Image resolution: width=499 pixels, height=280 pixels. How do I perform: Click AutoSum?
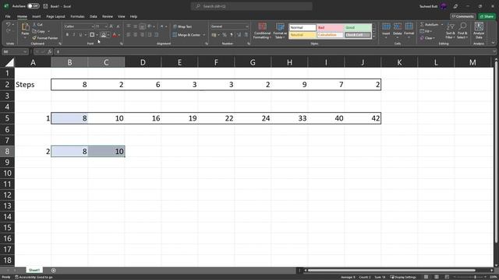(x=430, y=24)
